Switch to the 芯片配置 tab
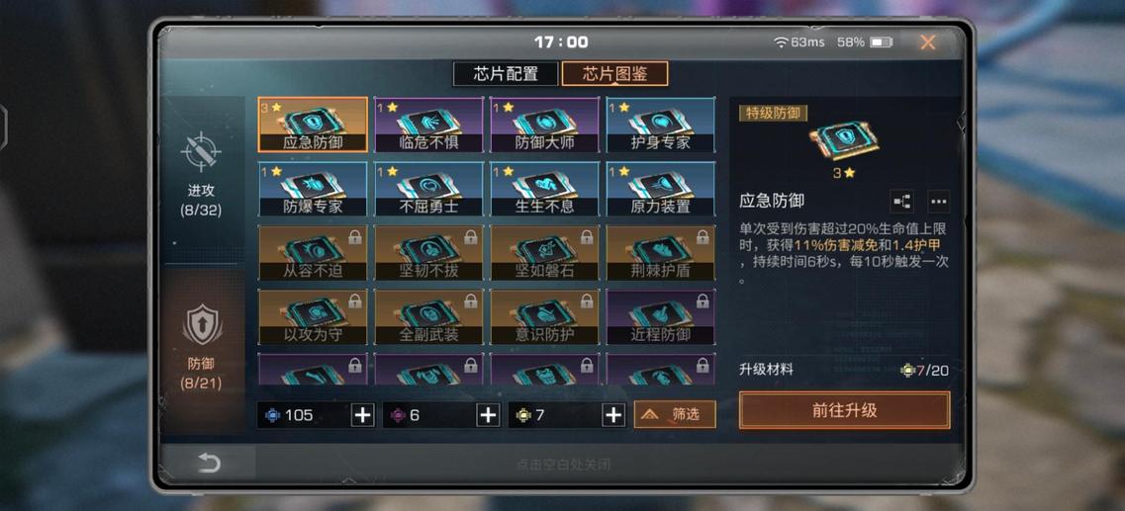The height and width of the screenshot is (511, 1125). tap(505, 73)
